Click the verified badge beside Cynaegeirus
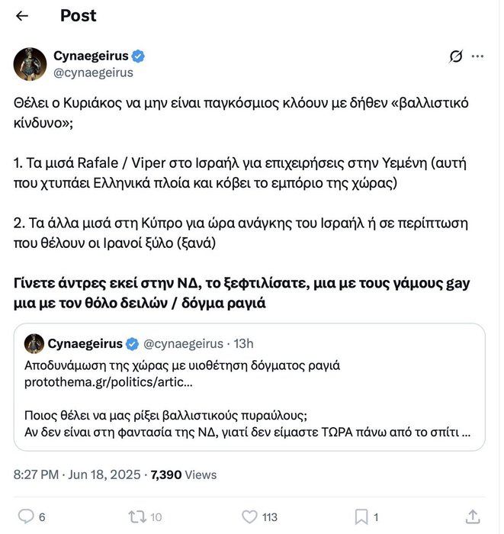The image size is (504, 534). 140,56
